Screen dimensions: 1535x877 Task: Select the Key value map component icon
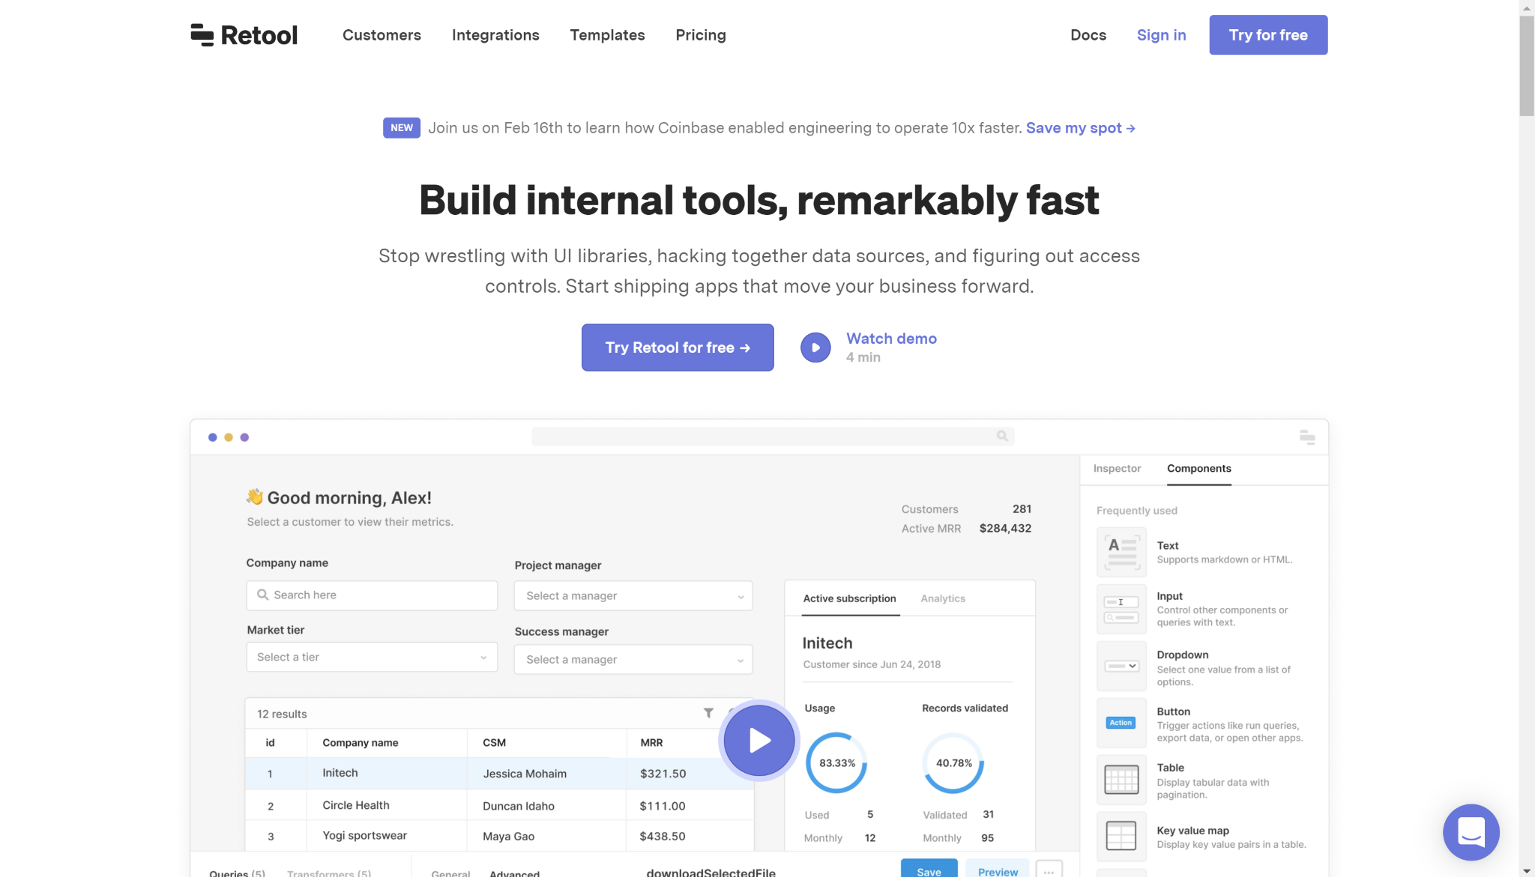click(x=1121, y=836)
